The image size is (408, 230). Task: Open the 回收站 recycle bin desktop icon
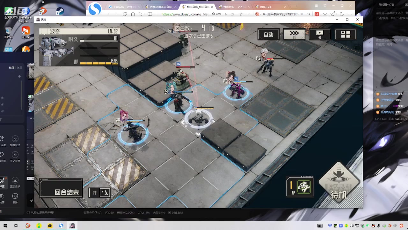coord(9,33)
